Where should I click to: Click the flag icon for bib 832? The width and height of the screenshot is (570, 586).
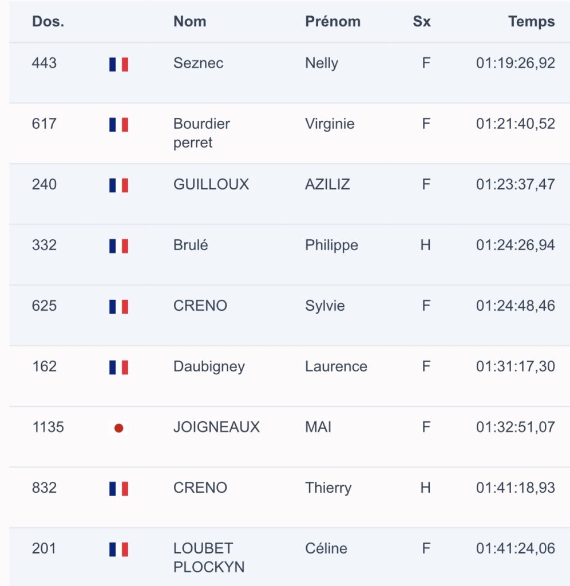[118, 489]
